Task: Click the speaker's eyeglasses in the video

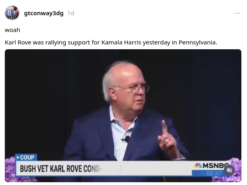Action: tap(132, 89)
